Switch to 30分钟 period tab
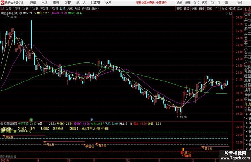This screenshot has width=251, height=162. [x=44, y=8]
